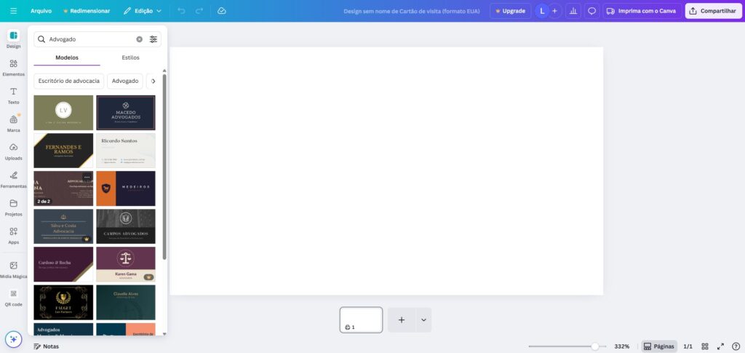Choose the Fauget gold emblem template
The width and height of the screenshot is (745, 353).
[63, 302]
